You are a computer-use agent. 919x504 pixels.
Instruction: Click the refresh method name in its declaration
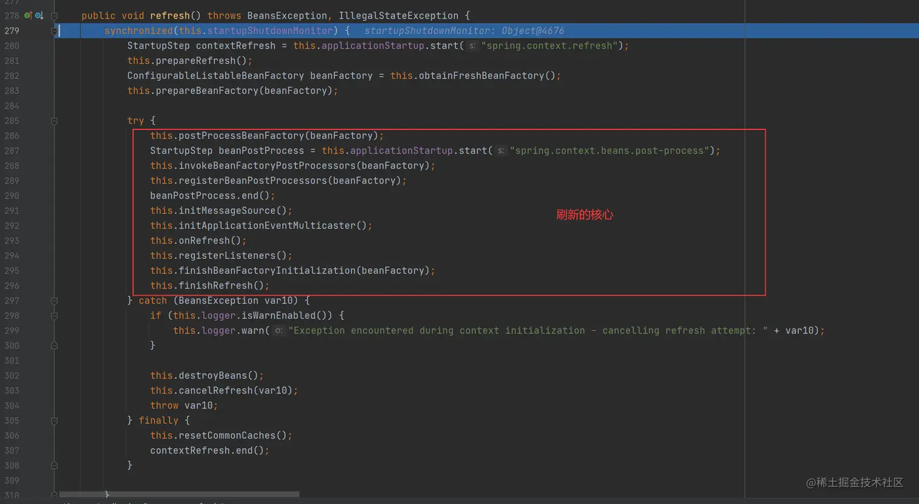[x=170, y=16]
